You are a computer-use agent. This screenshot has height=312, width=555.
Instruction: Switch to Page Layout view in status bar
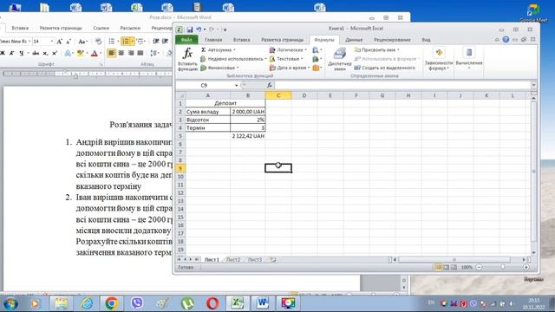[x=446, y=268]
